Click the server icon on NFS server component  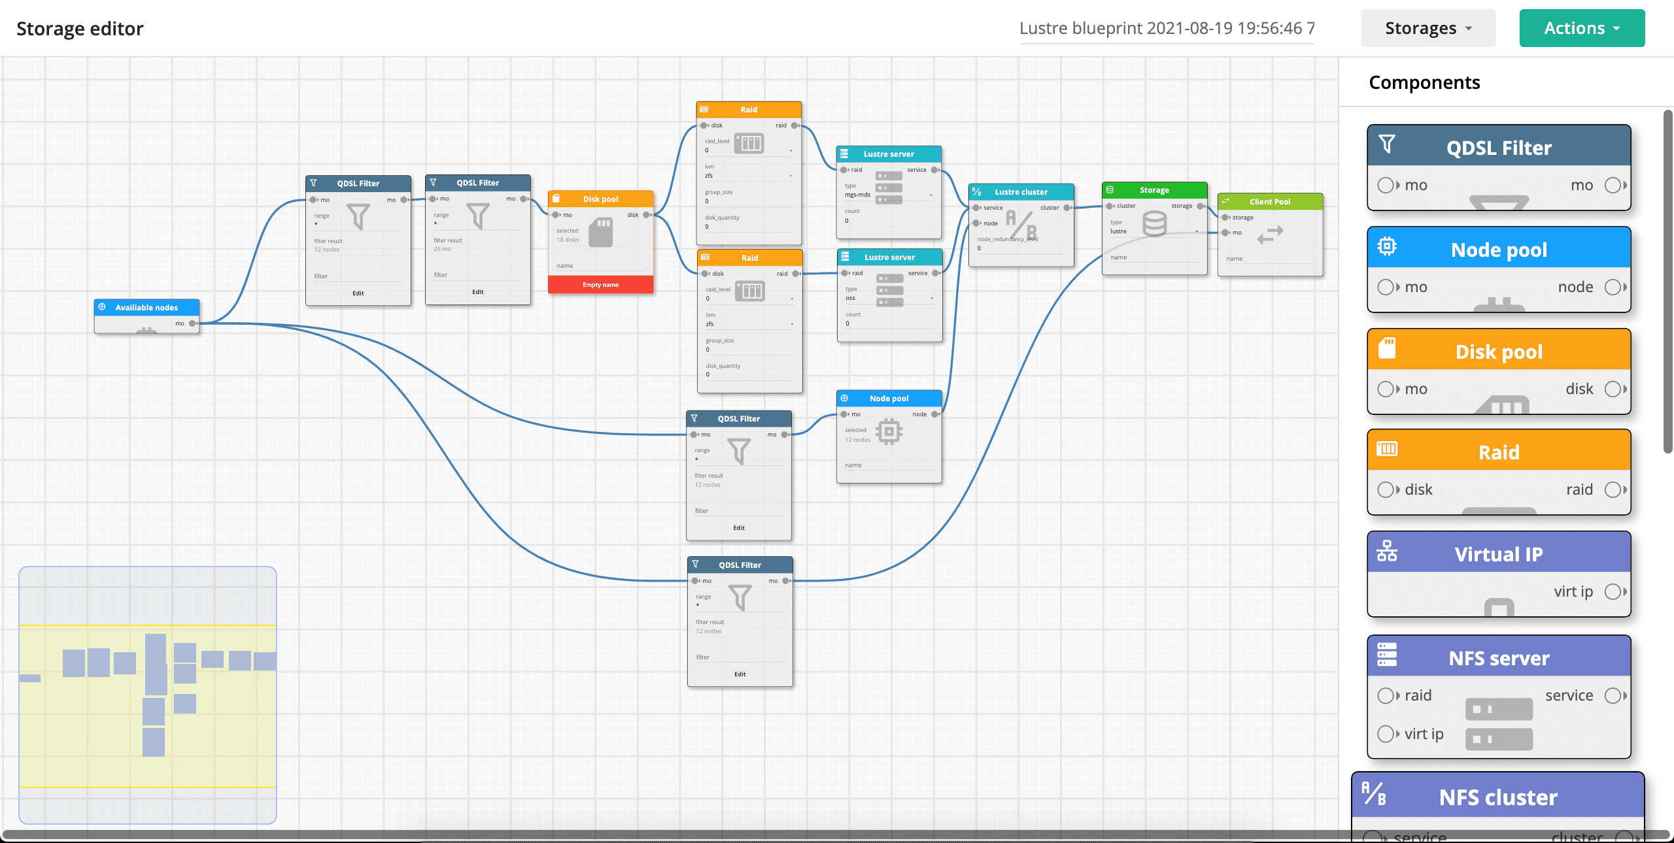click(x=1387, y=654)
